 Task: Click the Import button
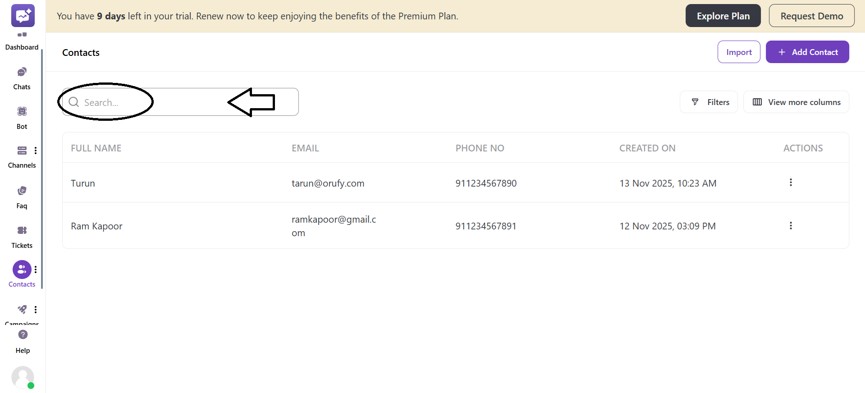point(739,52)
